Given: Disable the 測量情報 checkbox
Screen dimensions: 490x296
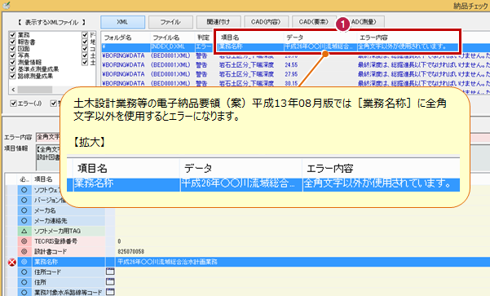Looking at the screenshot, I should tap(12, 62).
